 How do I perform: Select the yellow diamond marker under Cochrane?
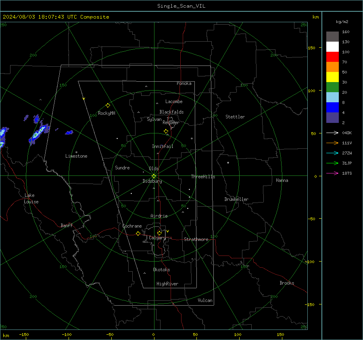138,234
